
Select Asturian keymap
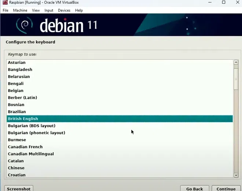point(120,62)
